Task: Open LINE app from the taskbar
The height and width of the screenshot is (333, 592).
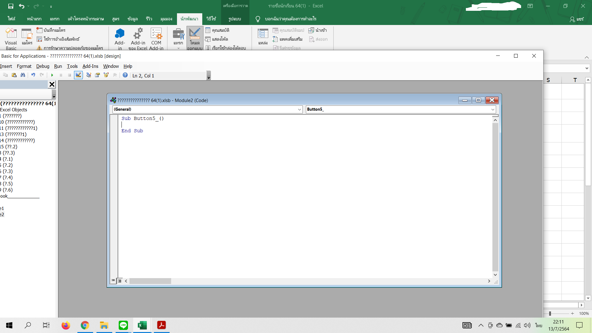Action: coord(123,325)
